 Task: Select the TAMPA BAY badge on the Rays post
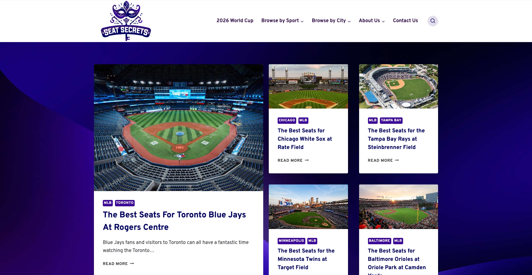391,120
